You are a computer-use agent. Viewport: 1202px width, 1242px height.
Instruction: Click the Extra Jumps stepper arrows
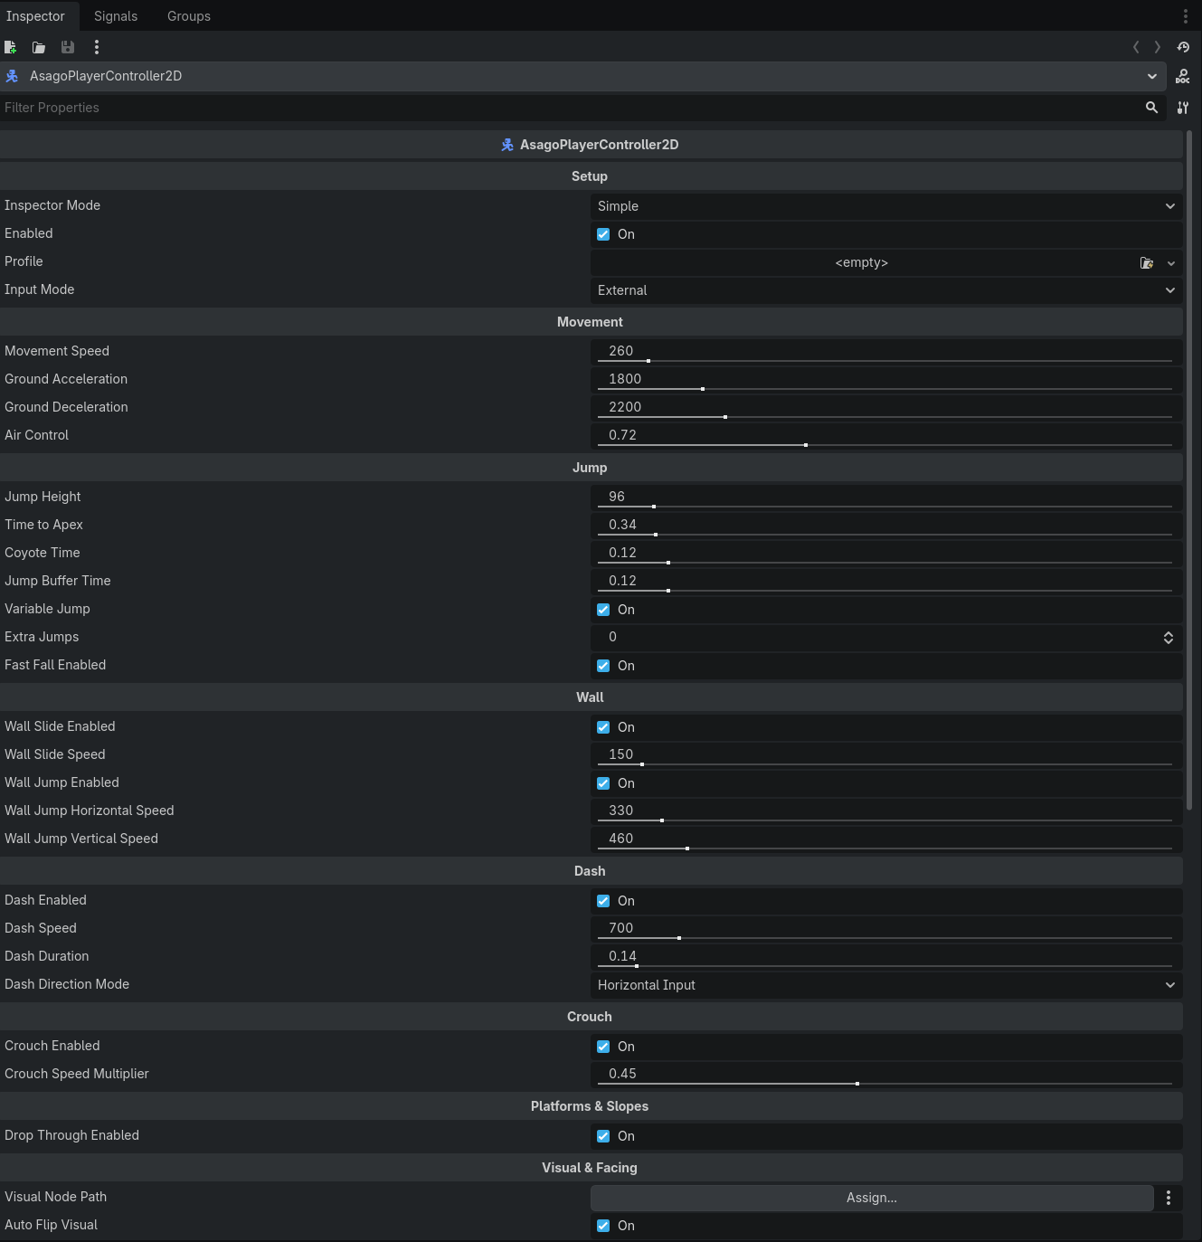tap(1169, 638)
